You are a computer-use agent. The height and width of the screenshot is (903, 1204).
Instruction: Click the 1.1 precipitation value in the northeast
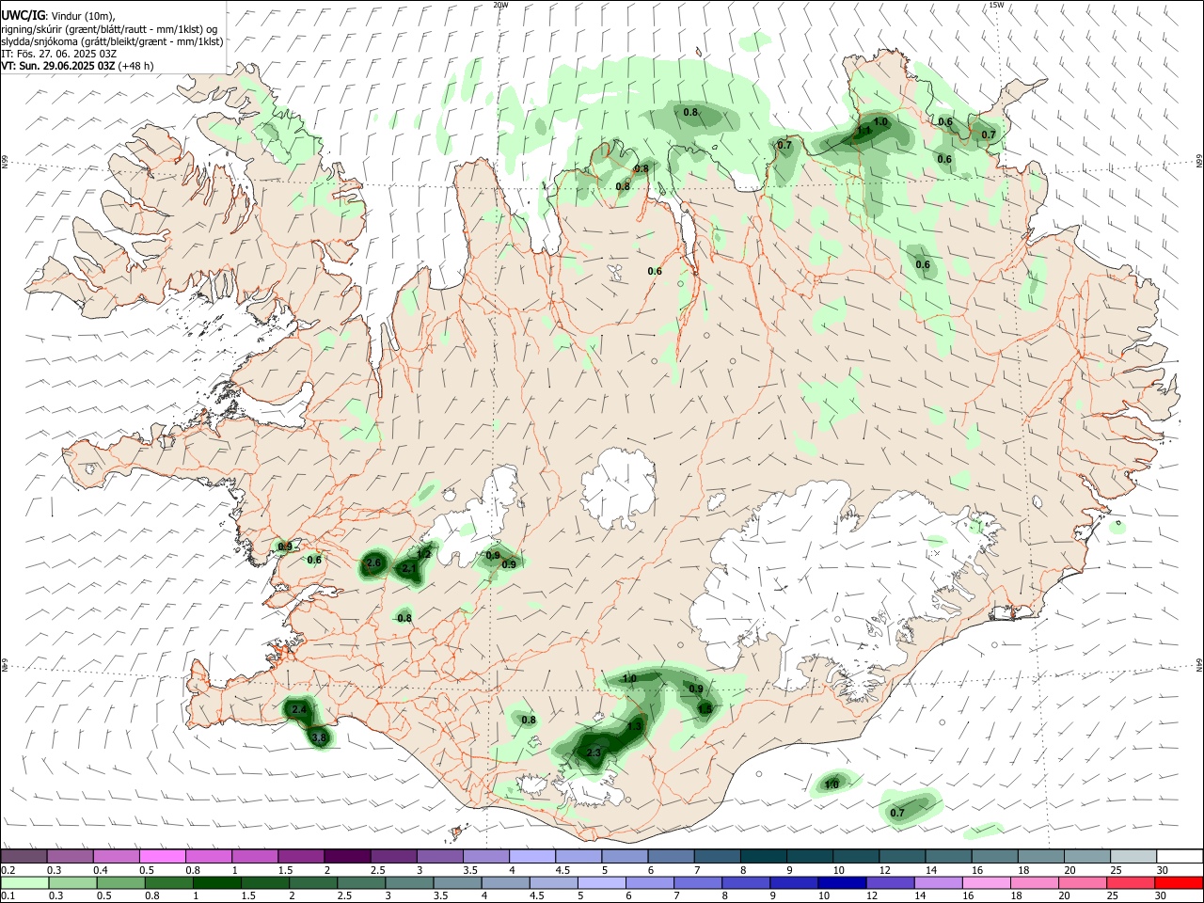click(863, 132)
